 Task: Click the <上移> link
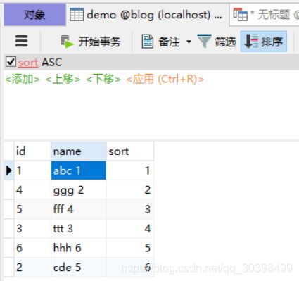[x=63, y=79]
